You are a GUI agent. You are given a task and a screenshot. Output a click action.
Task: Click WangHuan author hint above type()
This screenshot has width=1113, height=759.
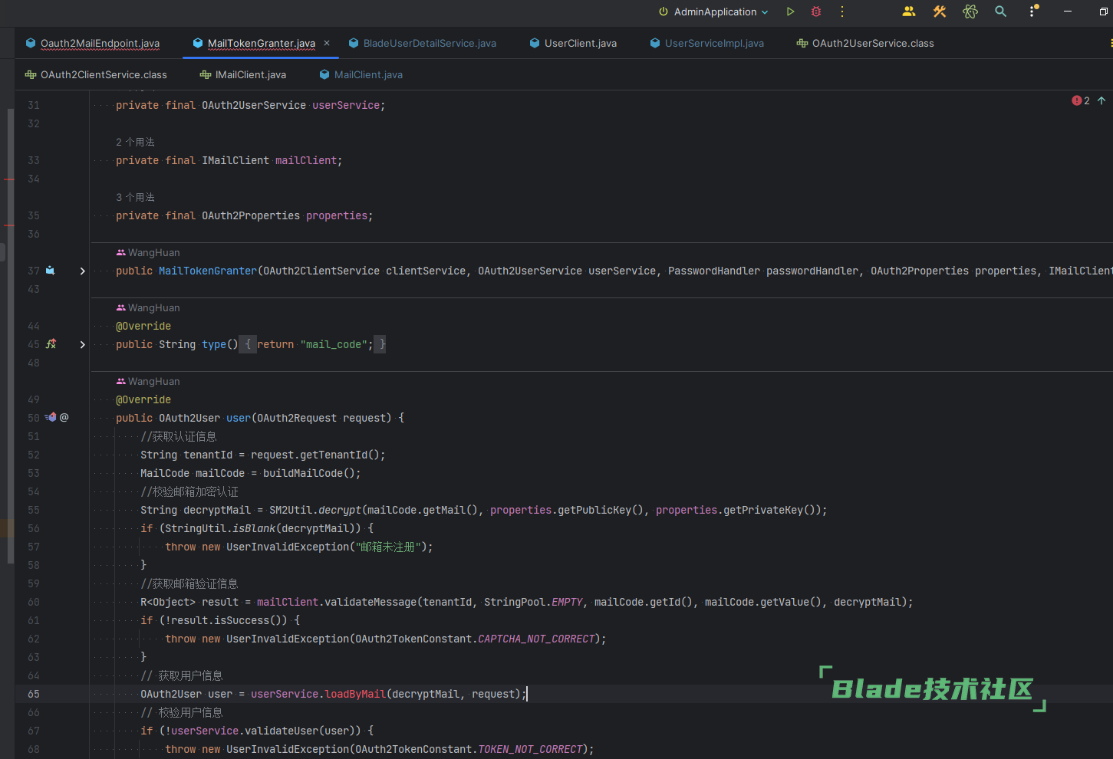[x=148, y=307]
